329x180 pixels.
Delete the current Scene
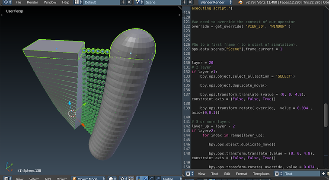click(190, 2)
